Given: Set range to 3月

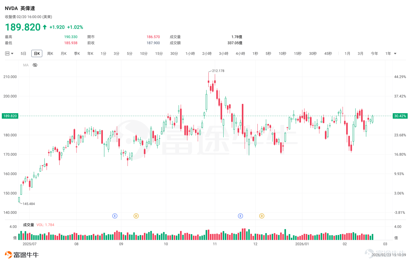Looking at the screenshot, I should click(360, 54).
